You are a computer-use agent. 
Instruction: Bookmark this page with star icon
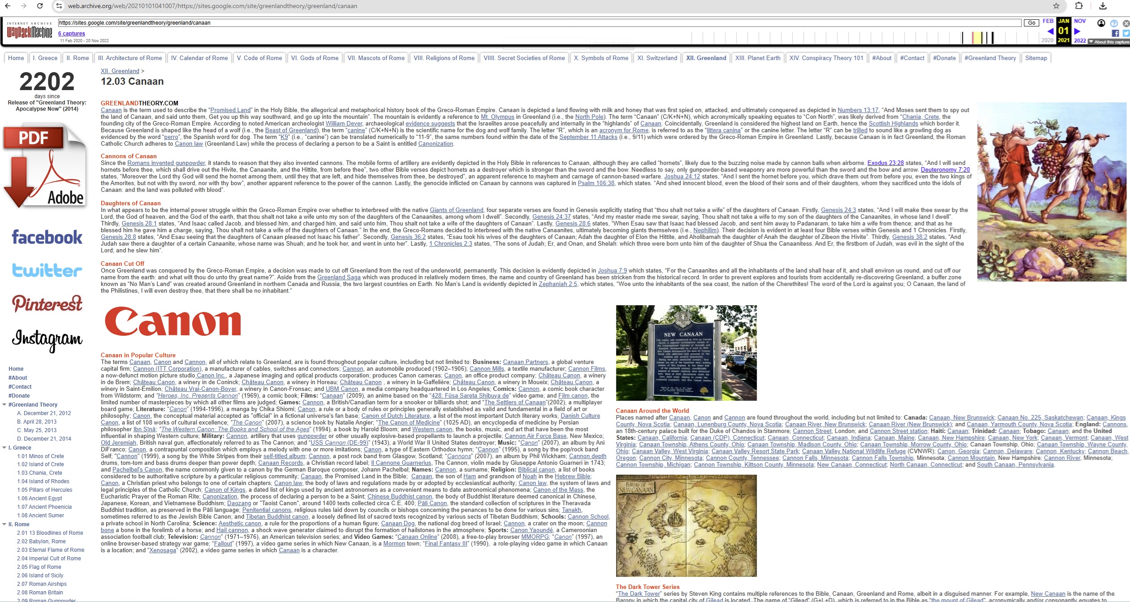point(1056,6)
